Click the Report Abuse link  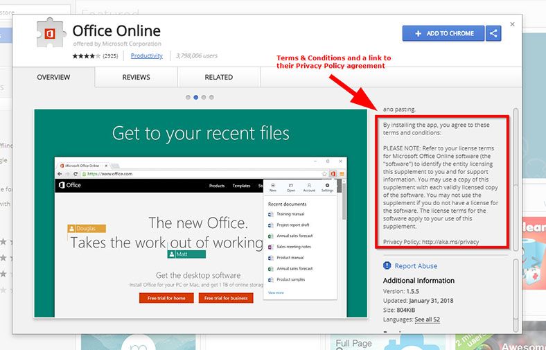click(416, 265)
